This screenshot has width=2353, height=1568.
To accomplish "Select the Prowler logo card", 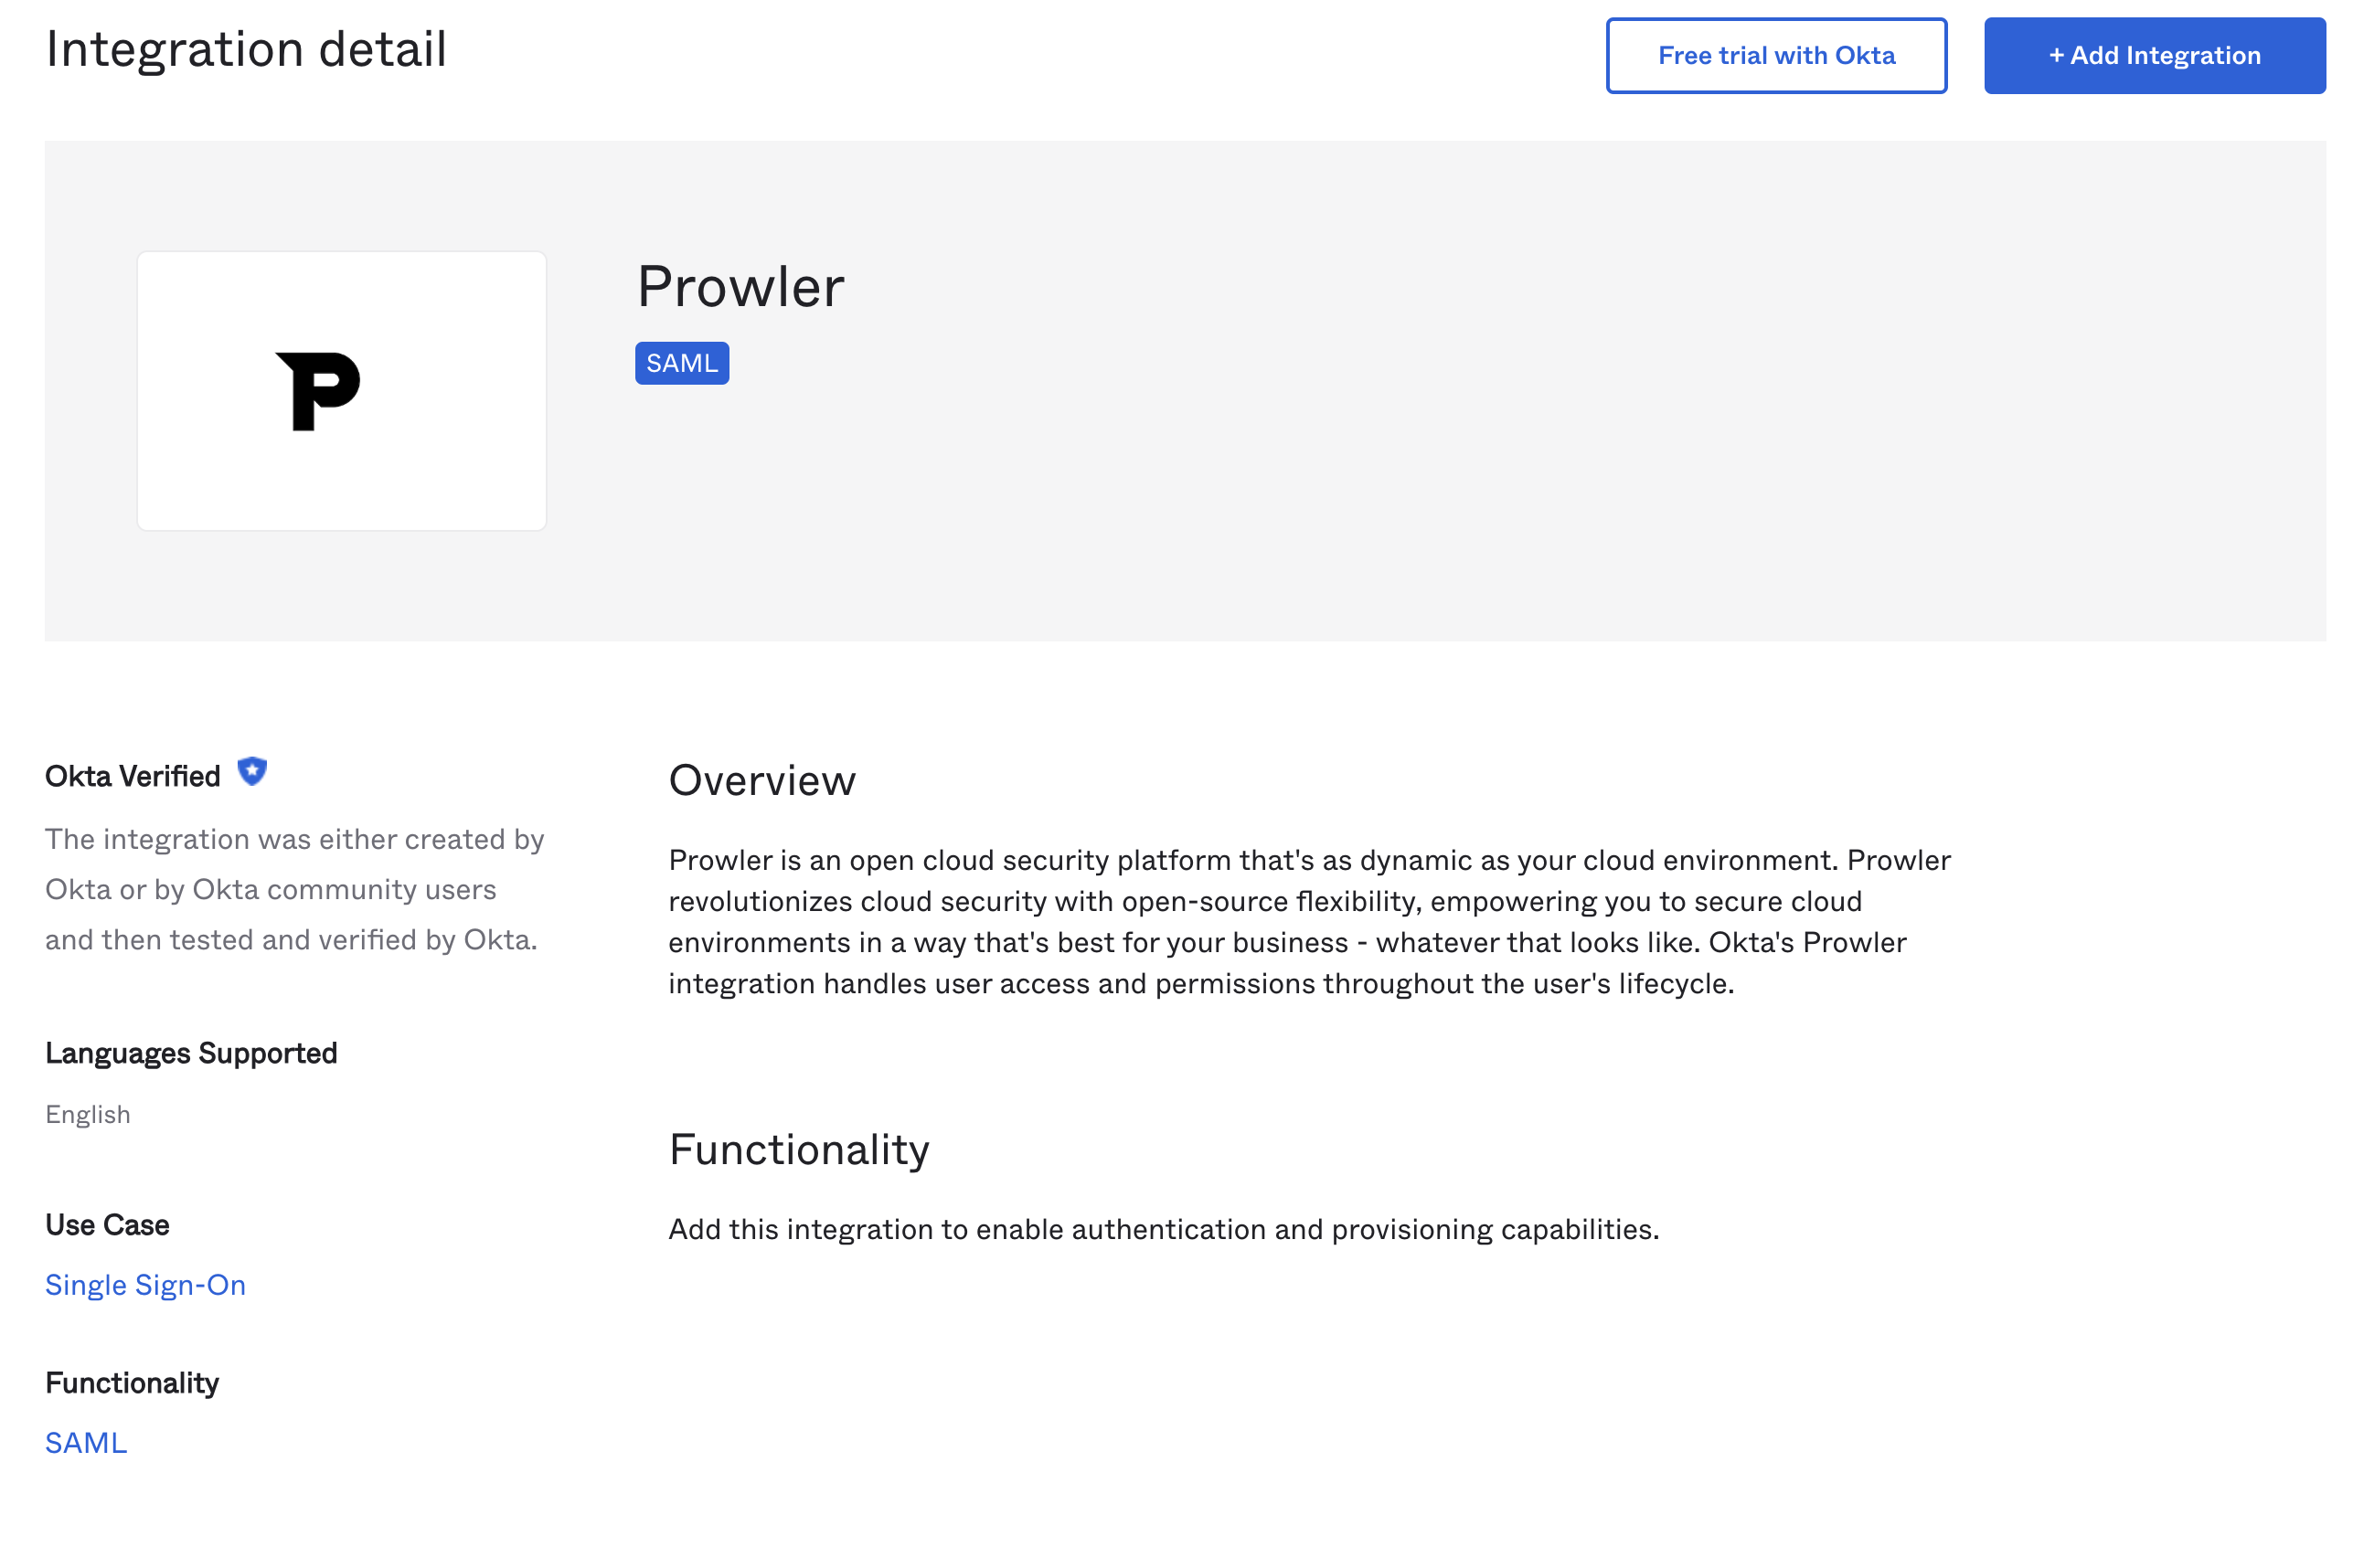I will point(341,390).
